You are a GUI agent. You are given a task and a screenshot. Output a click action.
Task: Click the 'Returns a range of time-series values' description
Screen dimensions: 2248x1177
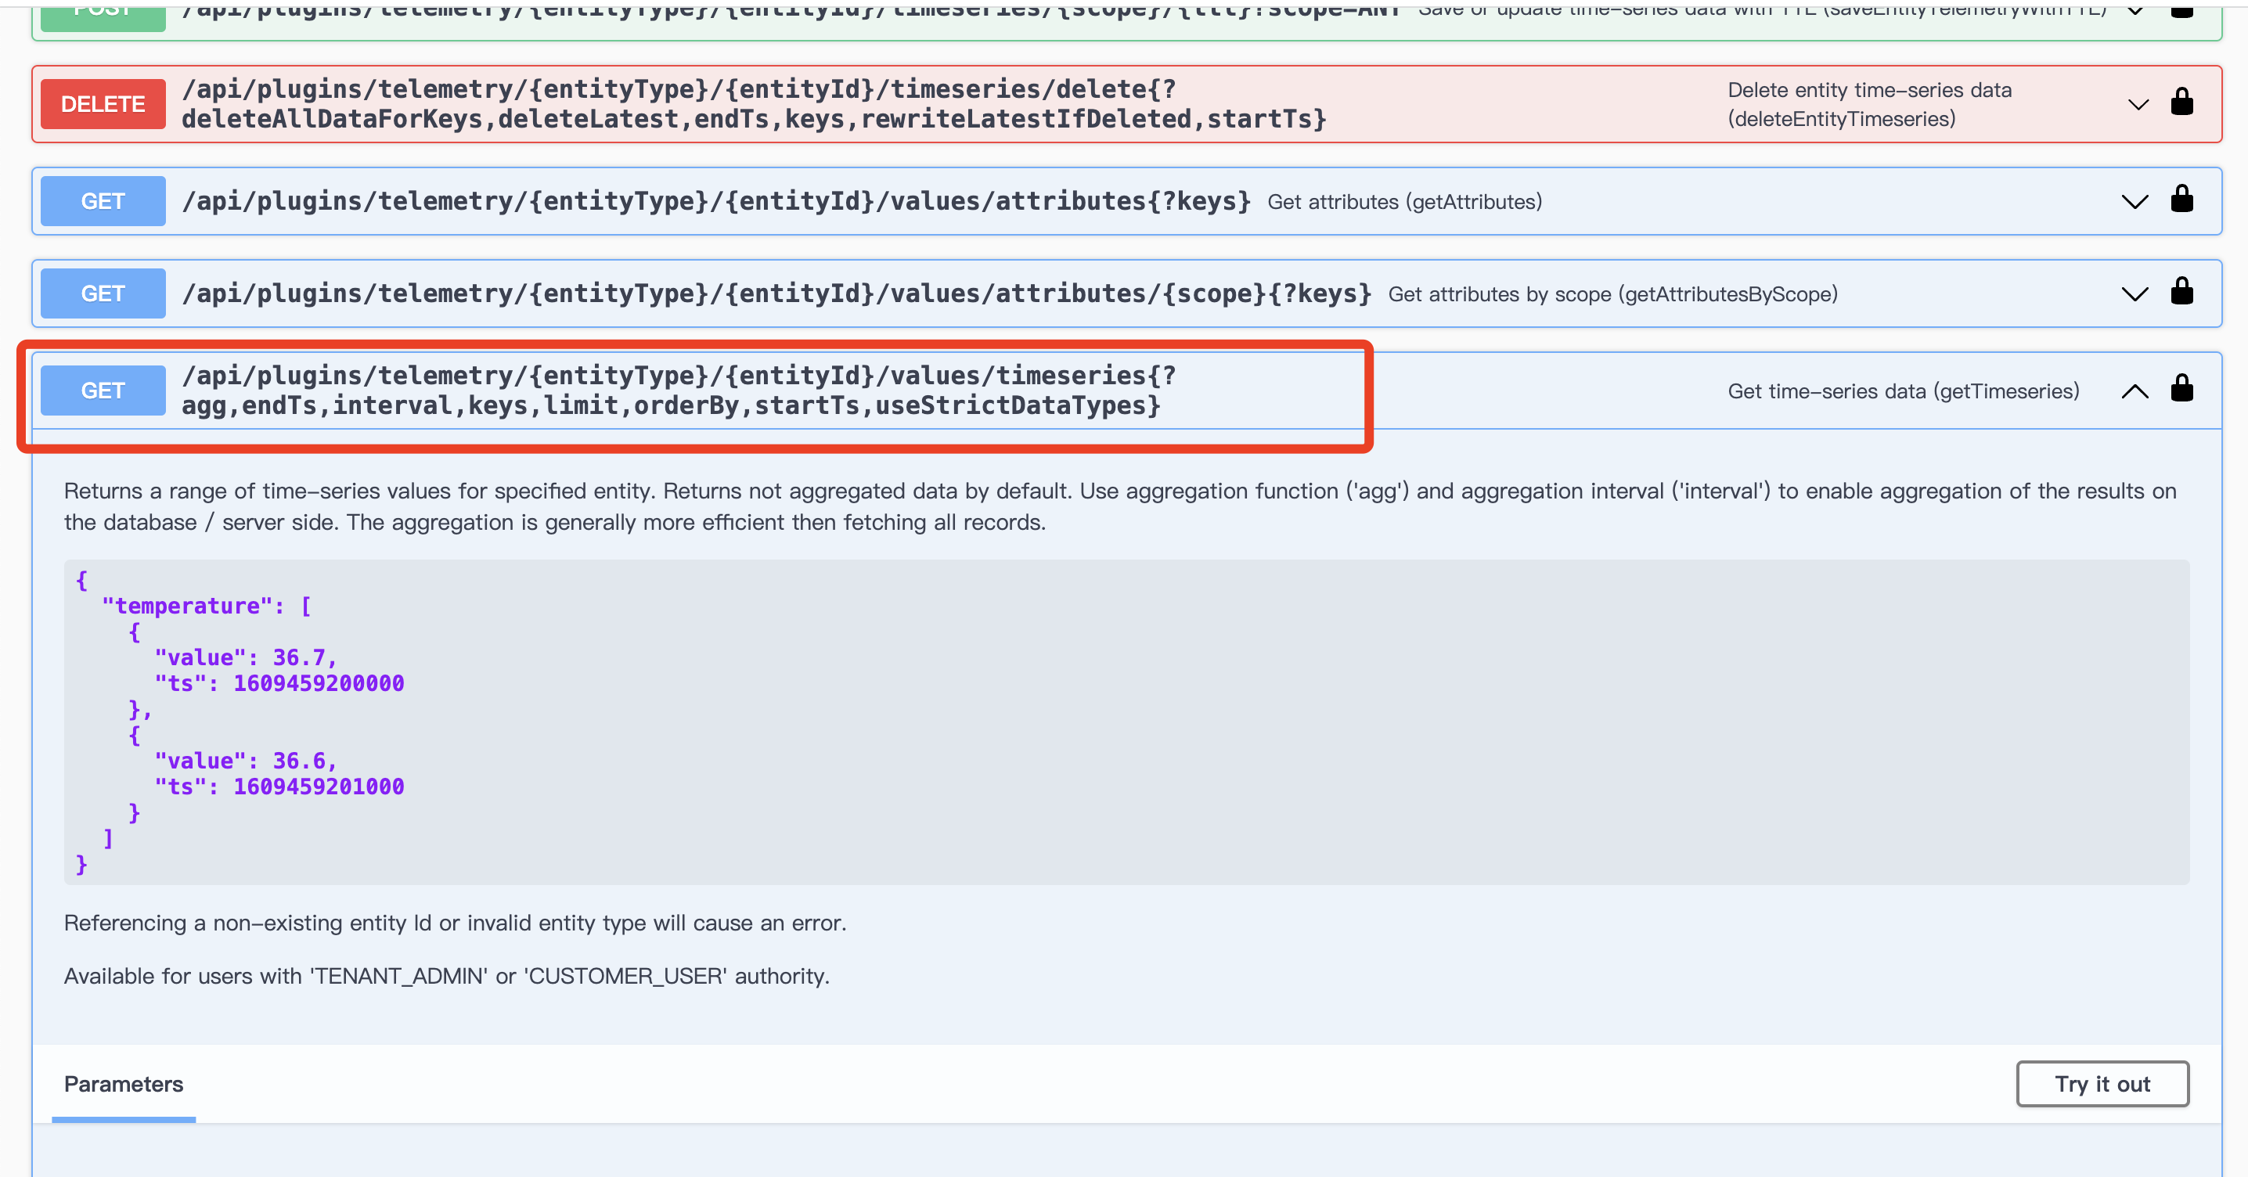pyautogui.click(x=1119, y=506)
